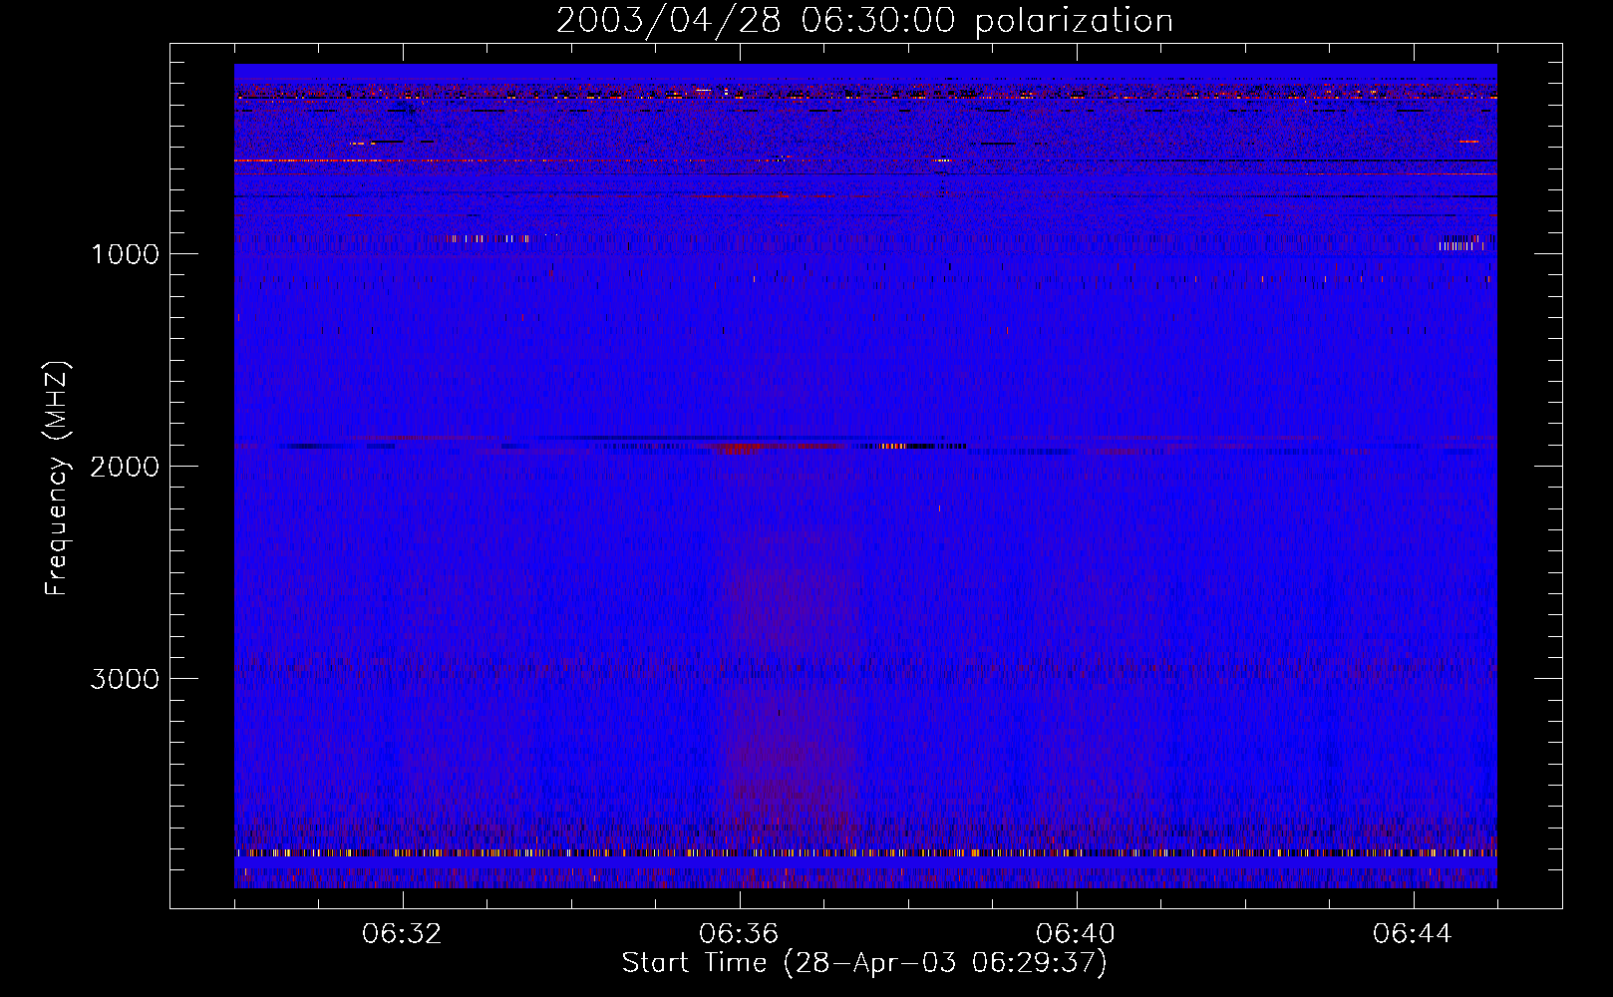1613x997 pixels.
Task: Click the 'Frequency (MHZ)' axis label
Action: (x=58, y=479)
